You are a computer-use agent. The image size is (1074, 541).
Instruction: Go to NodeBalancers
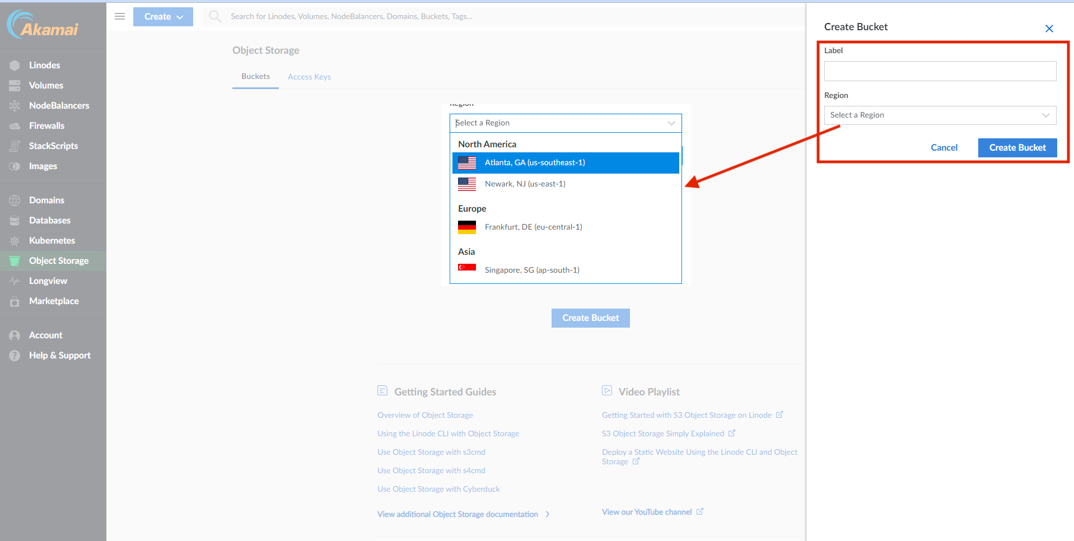click(x=53, y=105)
